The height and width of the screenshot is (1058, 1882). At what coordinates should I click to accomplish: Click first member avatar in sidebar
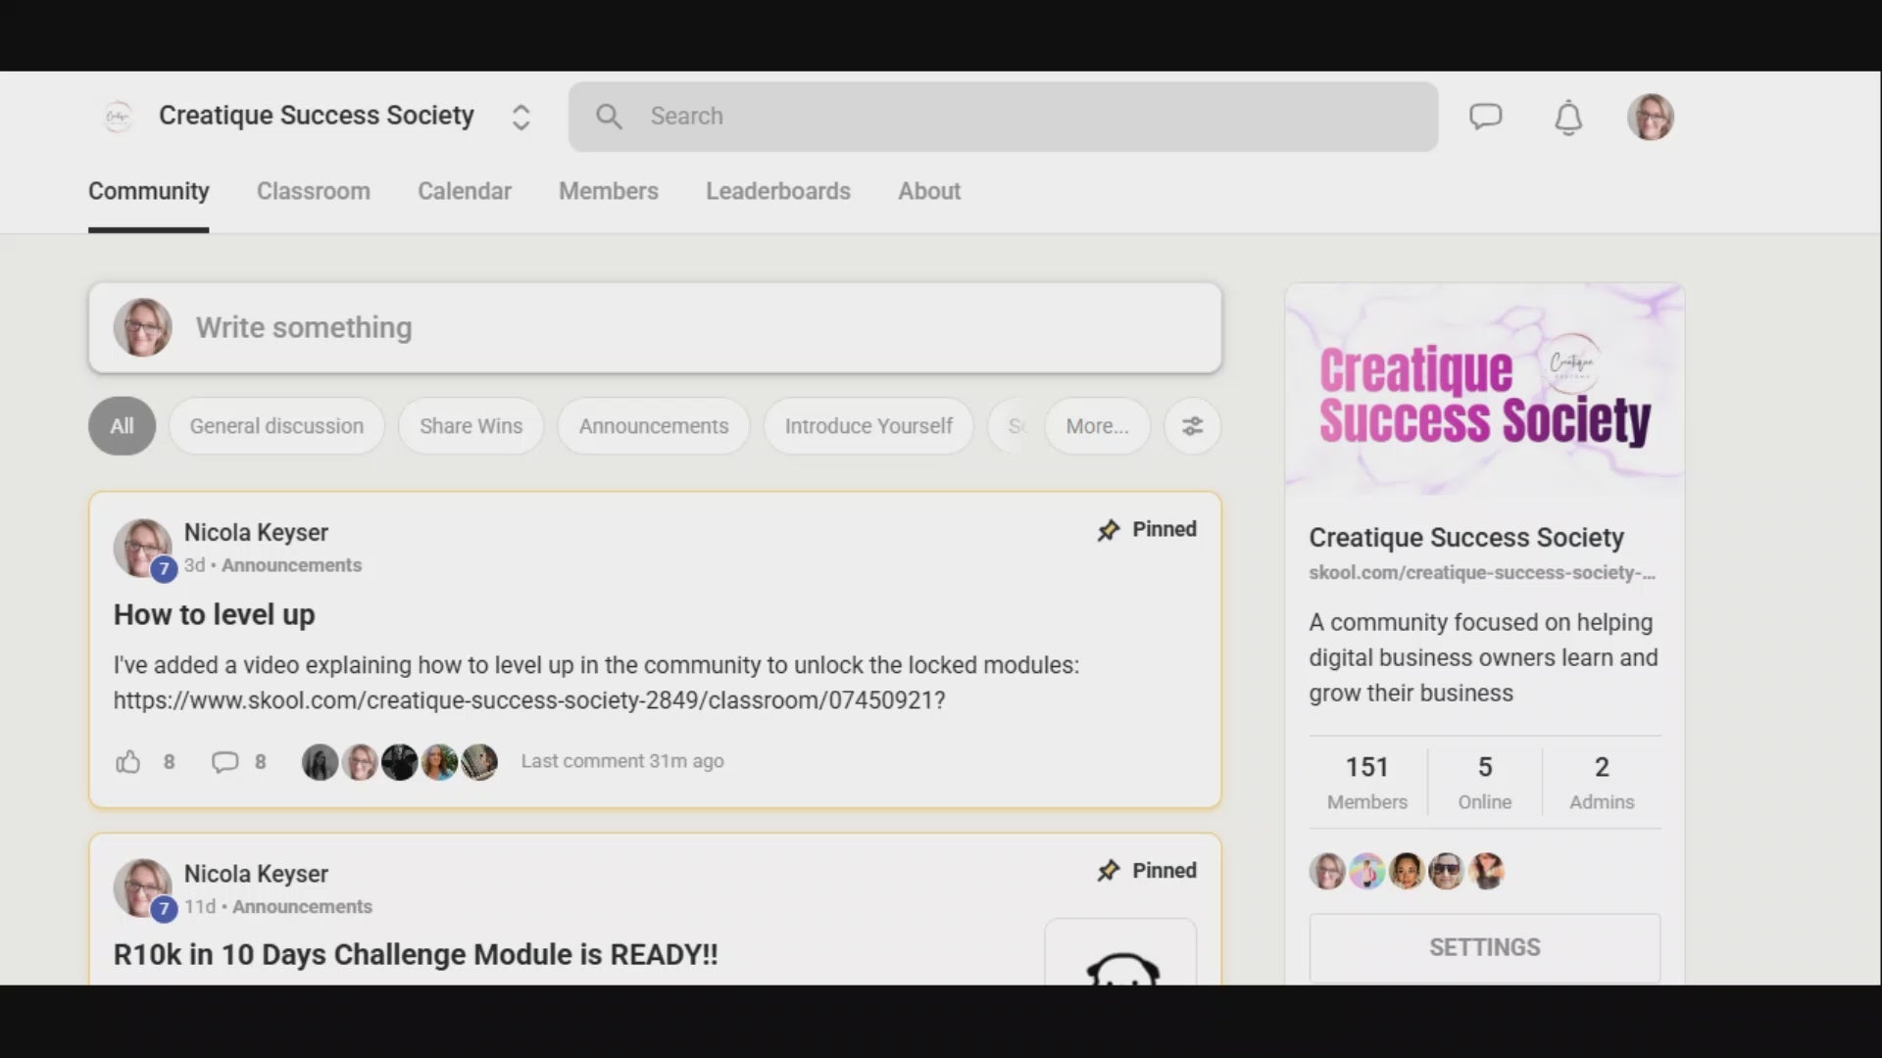[x=1327, y=871]
